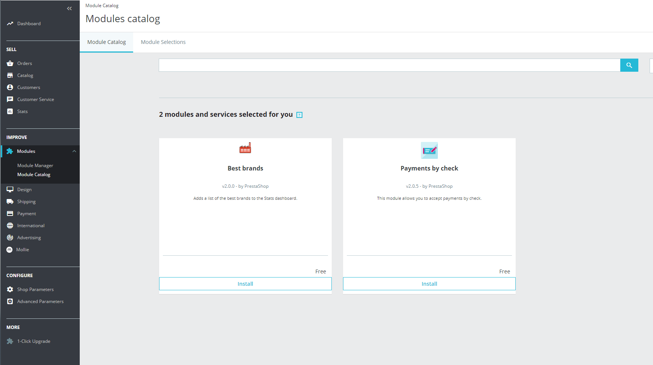Open Mollie icon in sidebar
653x365 pixels.
click(x=10, y=250)
